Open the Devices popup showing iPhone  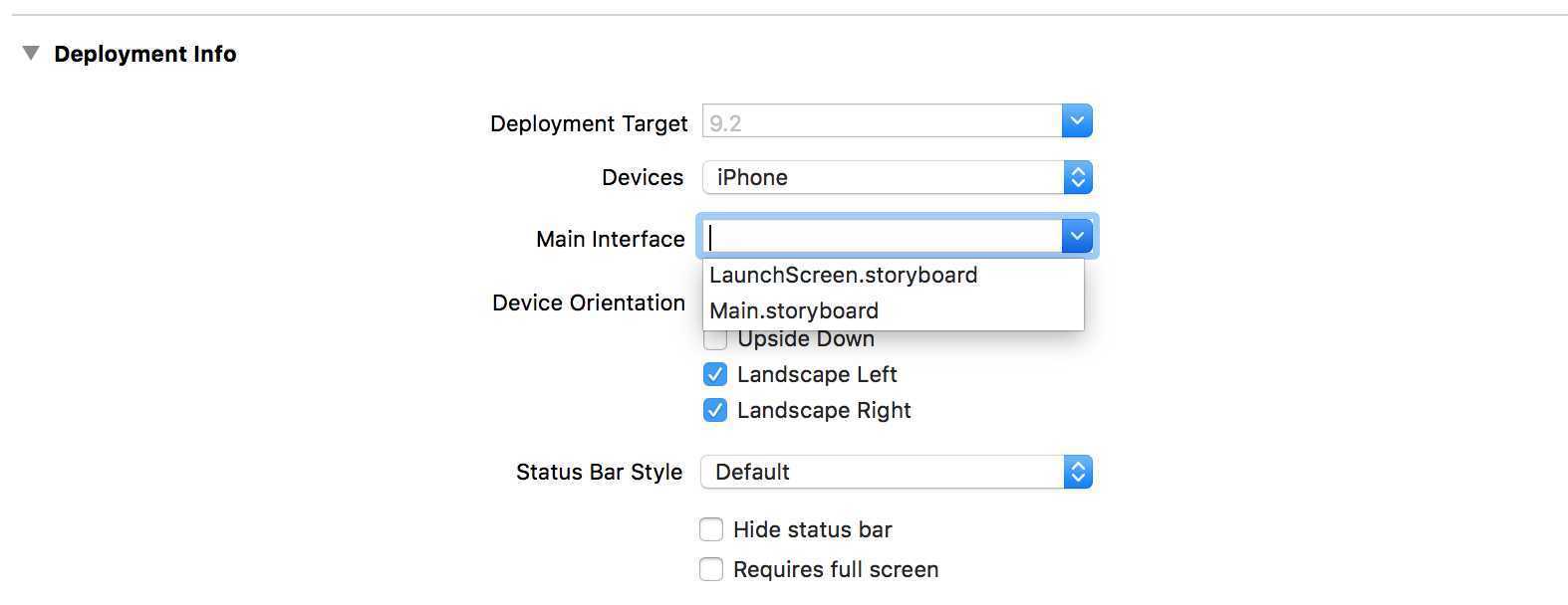tap(882, 177)
